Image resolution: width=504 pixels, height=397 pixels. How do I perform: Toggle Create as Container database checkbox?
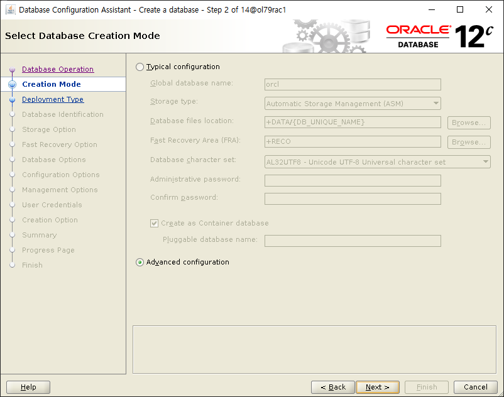click(x=155, y=223)
